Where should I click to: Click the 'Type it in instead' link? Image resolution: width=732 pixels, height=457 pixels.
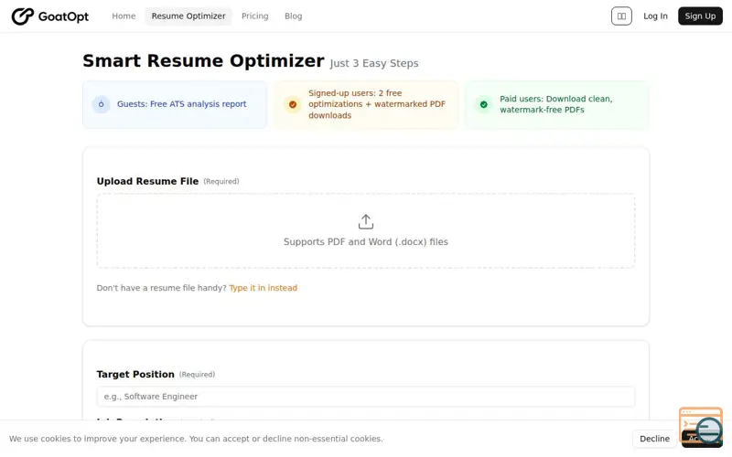(x=263, y=288)
